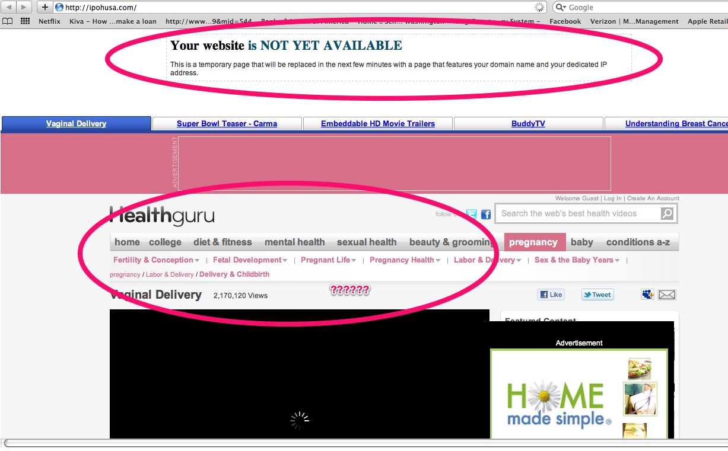This screenshot has width=728, height=451.
Task: Click the Google search magnifier icon
Action: click(560, 7)
